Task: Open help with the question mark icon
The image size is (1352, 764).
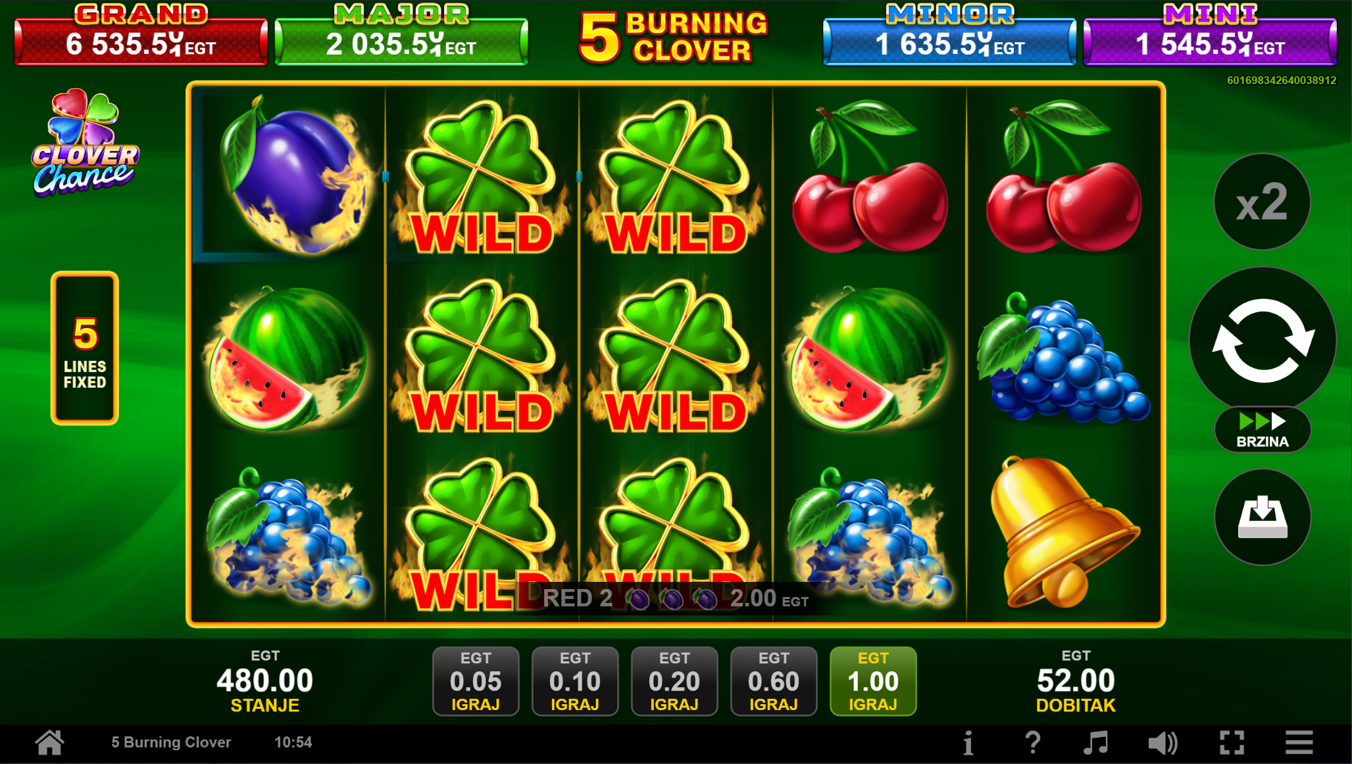Action: coord(1033,744)
